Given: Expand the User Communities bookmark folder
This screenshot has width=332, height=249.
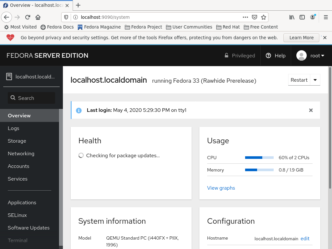Looking at the screenshot, I should point(189,27).
